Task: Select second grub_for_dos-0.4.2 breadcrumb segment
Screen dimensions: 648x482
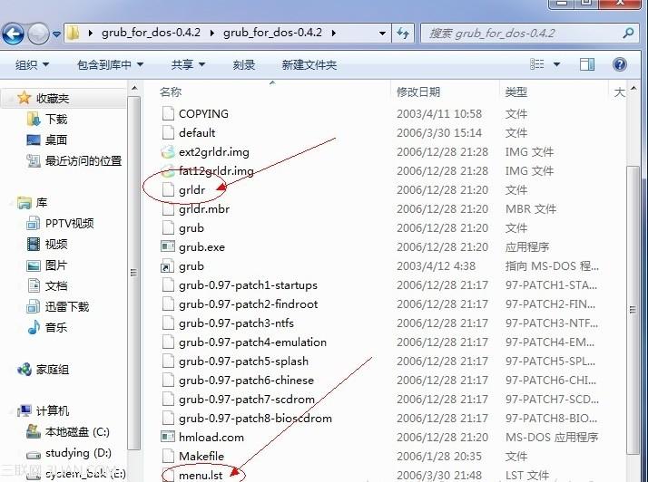Action: coord(272,33)
